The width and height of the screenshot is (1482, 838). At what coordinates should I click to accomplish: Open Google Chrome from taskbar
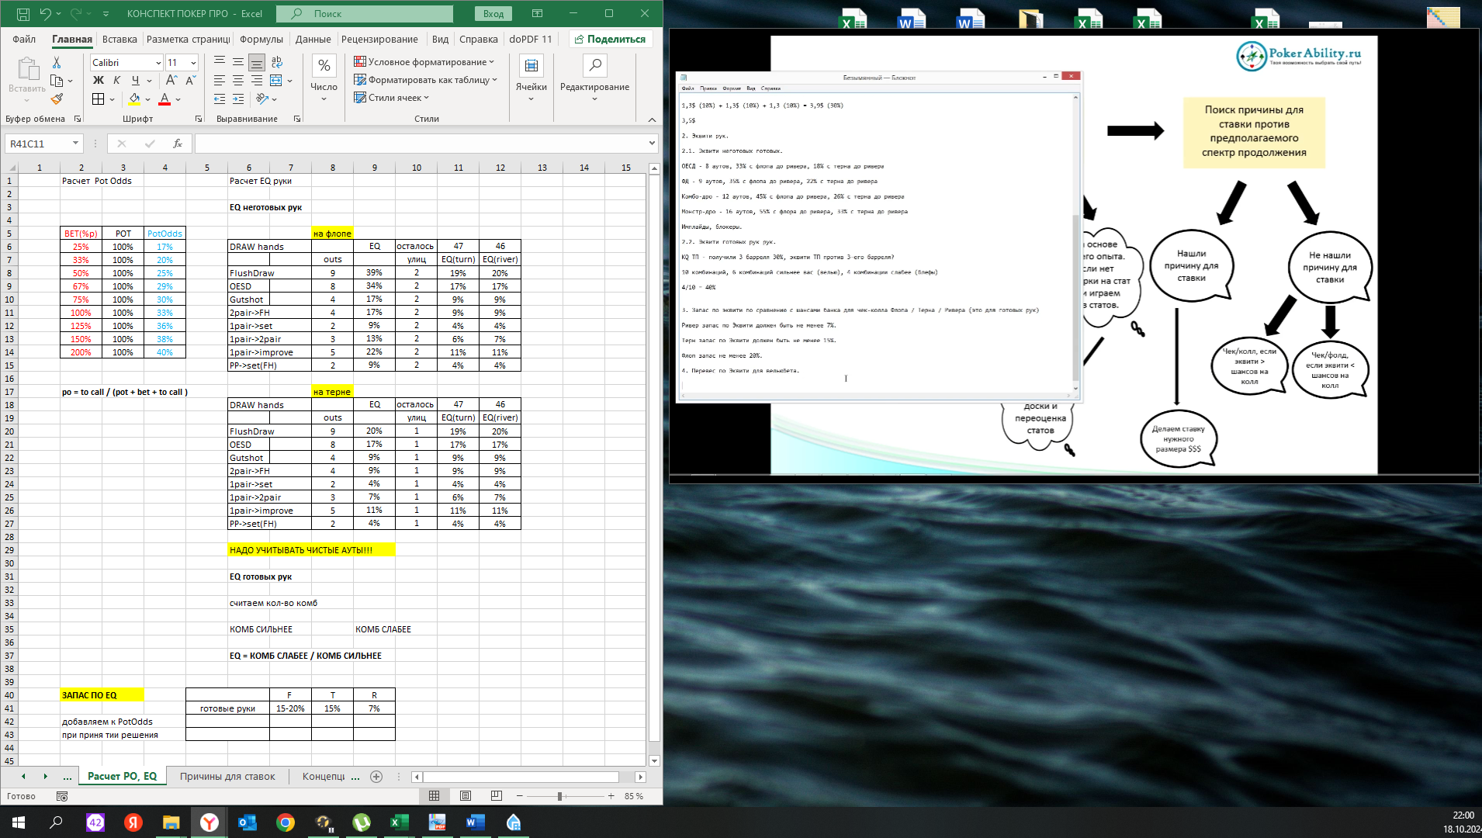coord(286,822)
